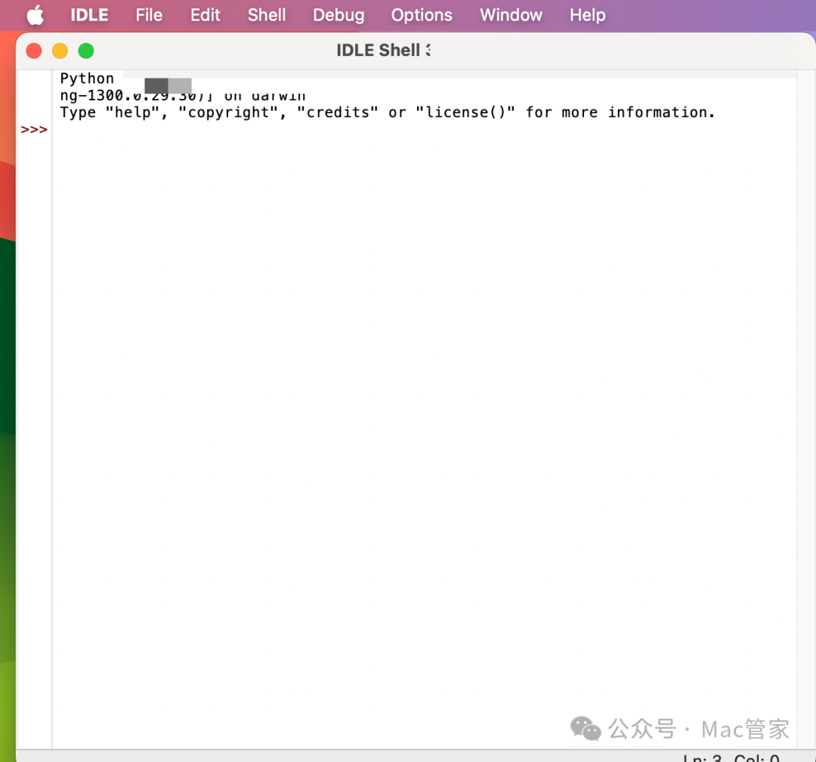Open the Window menu
The image size is (816, 762).
(511, 15)
